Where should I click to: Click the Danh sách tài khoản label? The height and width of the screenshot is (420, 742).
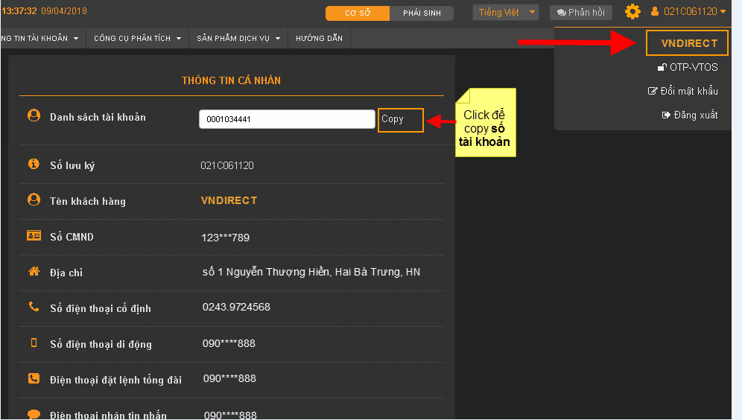click(98, 118)
